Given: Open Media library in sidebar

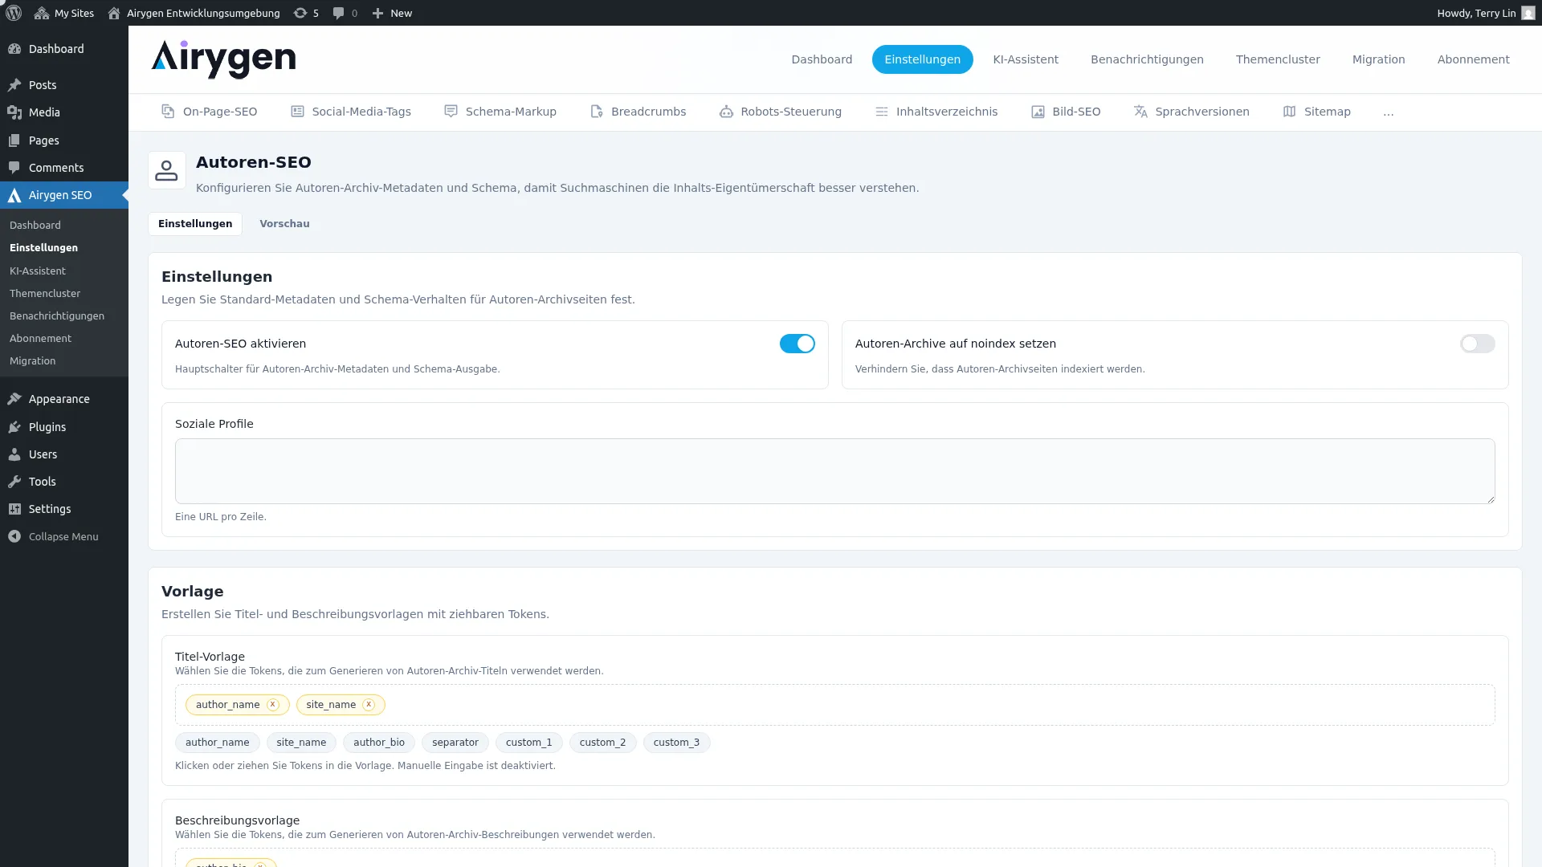Looking at the screenshot, I should pos(64,112).
